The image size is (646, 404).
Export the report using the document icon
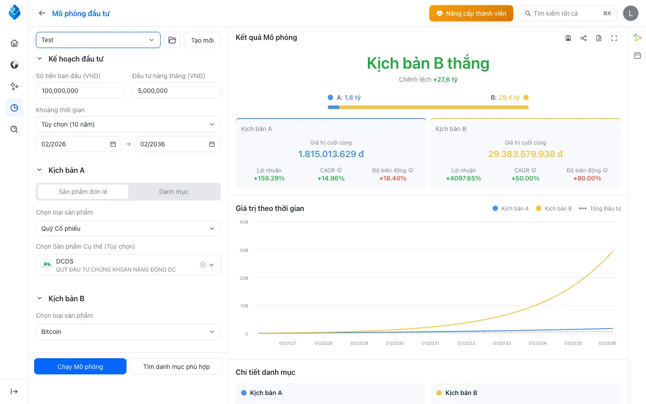[x=599, y=38]
